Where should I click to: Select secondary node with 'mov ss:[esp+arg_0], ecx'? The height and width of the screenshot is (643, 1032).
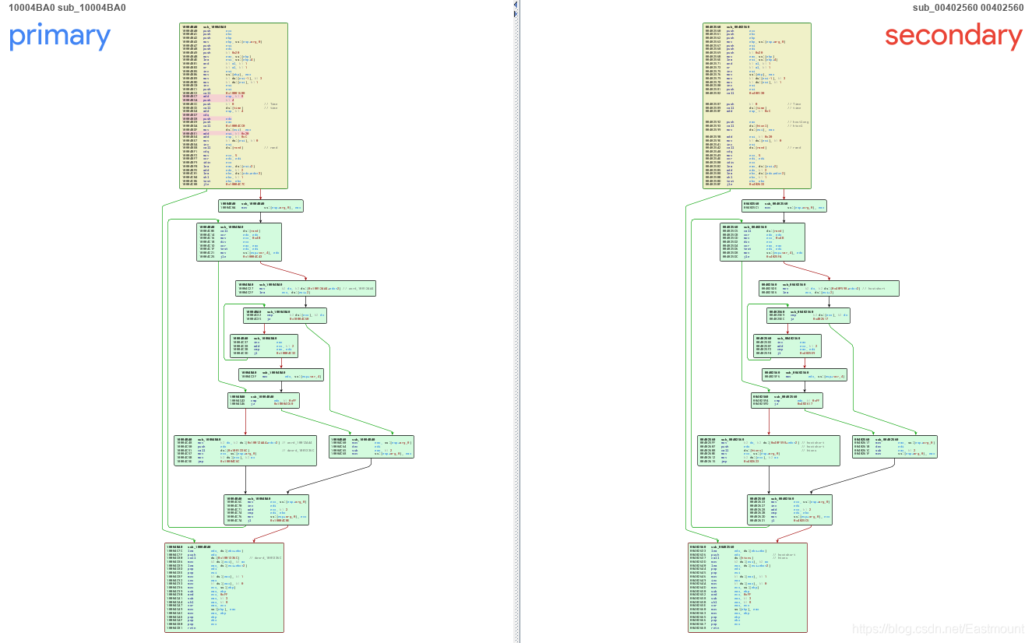pyautogui.click(x=784, y=206)
